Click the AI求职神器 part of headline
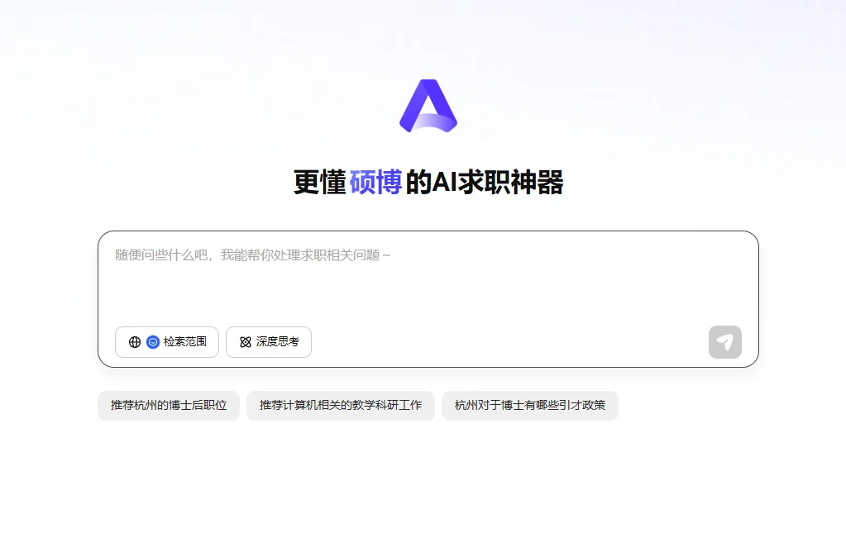The image size is (846, 533). point(484,183)
